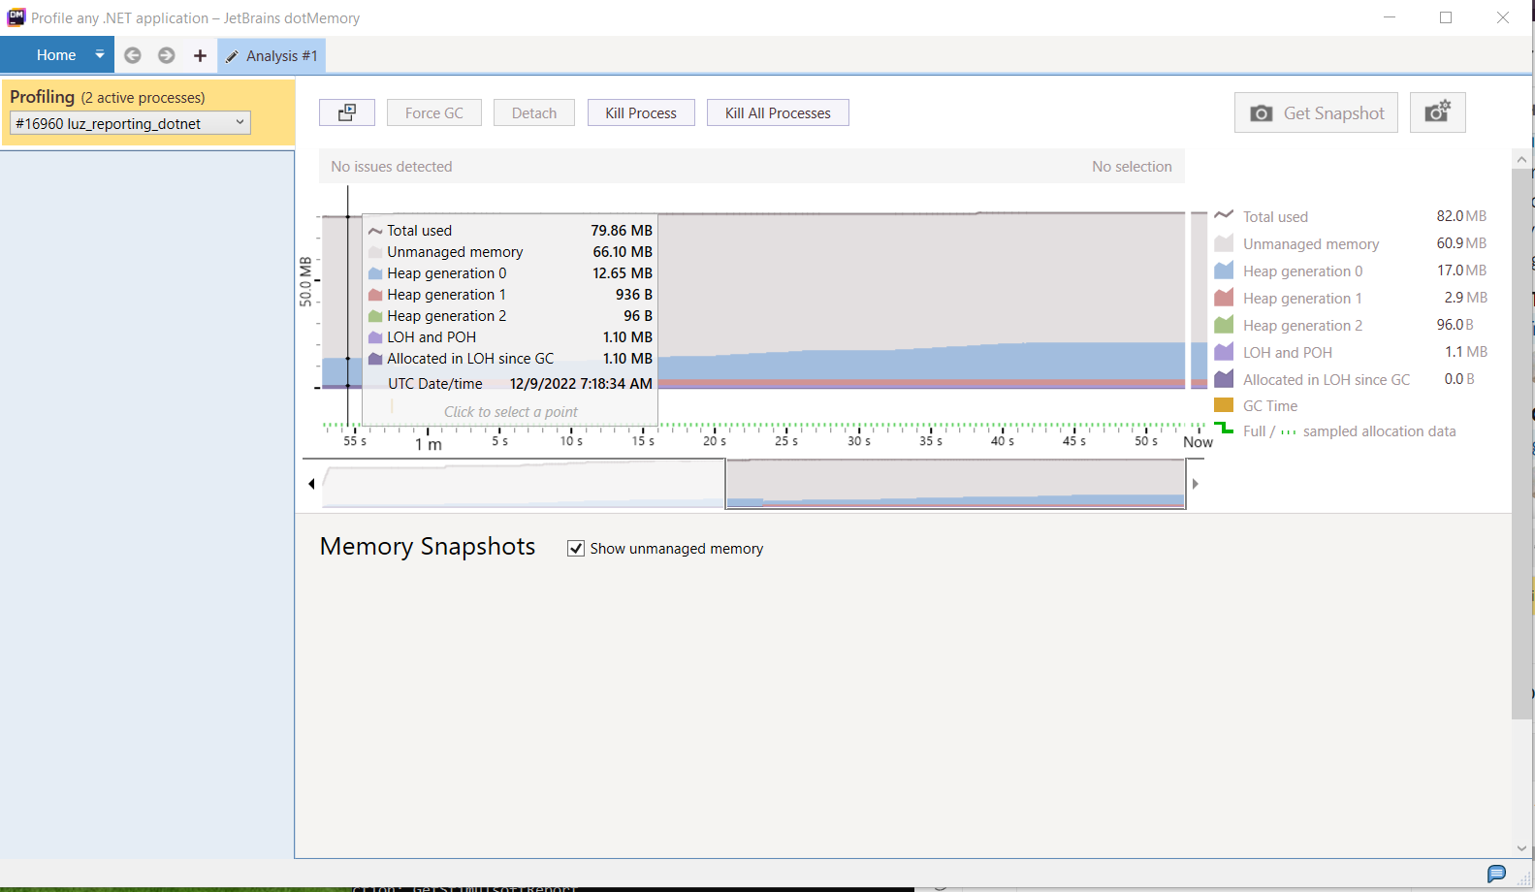The image size is (1535, 892).
Task: Toggle the LOH and POH legend swatch
Action: click(x=1224, y=352)
